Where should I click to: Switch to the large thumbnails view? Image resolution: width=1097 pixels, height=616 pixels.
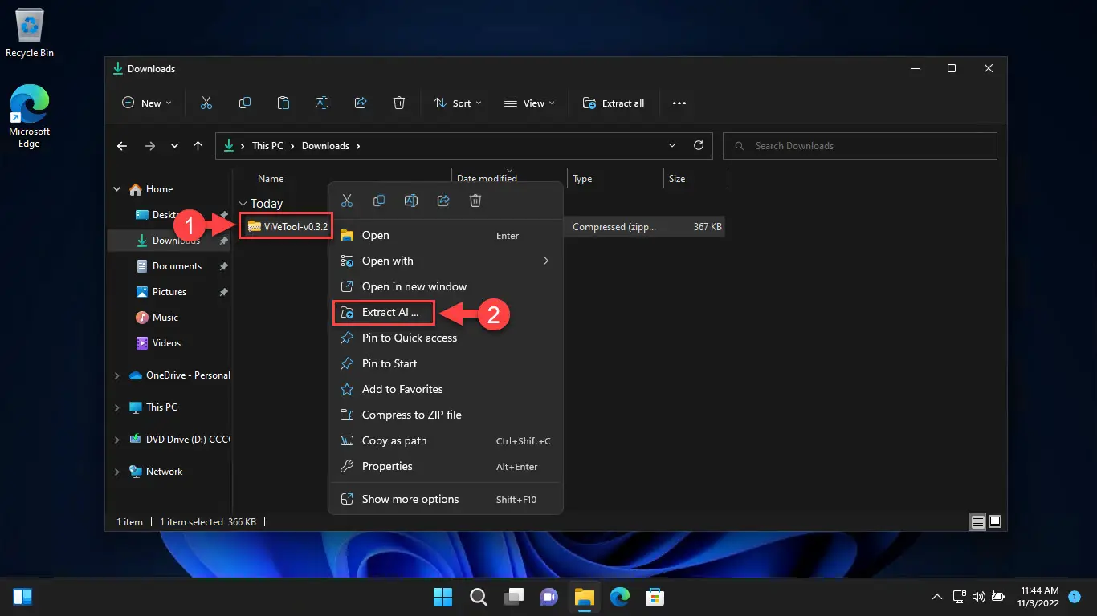pos(995,521)
